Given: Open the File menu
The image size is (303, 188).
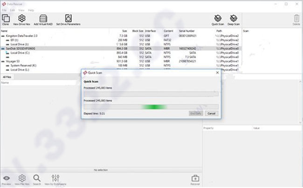Looking at the screenshot, I should (4, 10).
